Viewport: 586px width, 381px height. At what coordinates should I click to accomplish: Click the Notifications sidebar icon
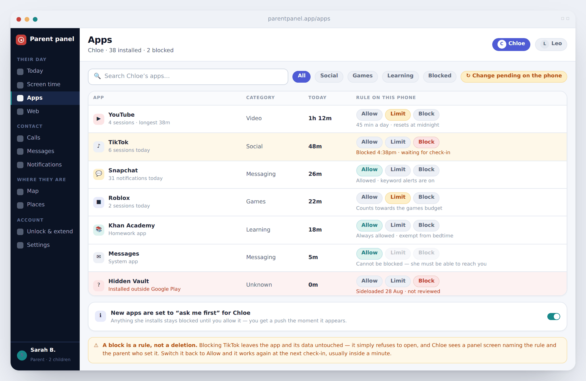point(20,165)
